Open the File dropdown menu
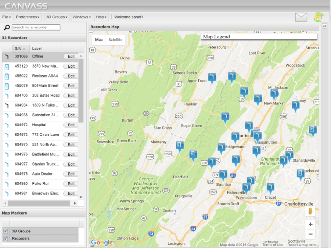Viewport: 331px width, 248px height. 6,17
